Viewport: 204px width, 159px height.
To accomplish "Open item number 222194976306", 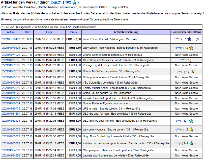I will coord(11,98).
